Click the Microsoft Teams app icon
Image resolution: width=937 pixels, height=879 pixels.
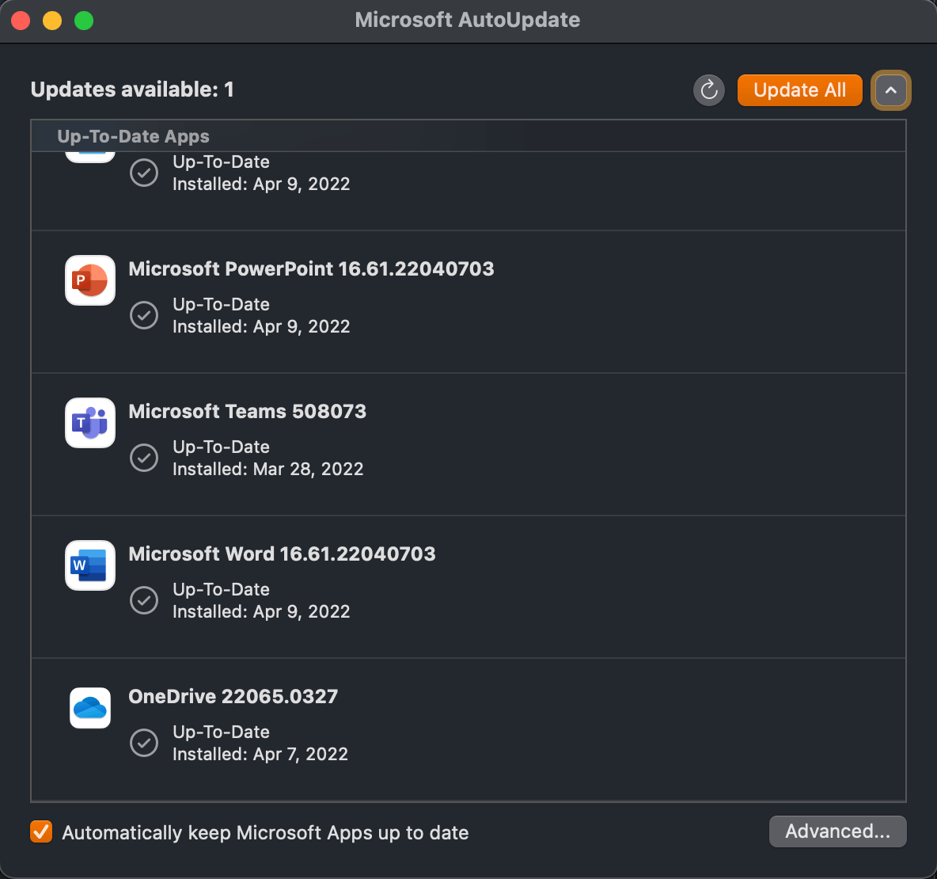pyautogui.click(x=90, y=423)
